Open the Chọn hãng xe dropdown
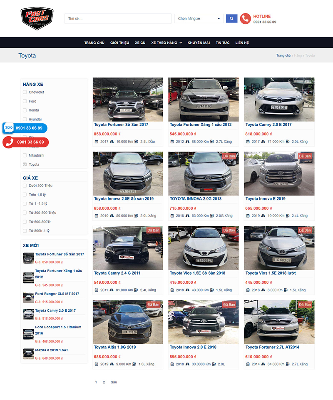This screenshot has width=333, height=400. (199, 19)
